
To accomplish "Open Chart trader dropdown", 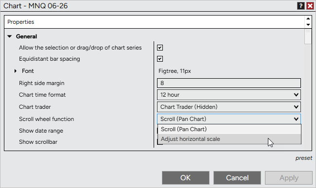I will click(229, 107).
